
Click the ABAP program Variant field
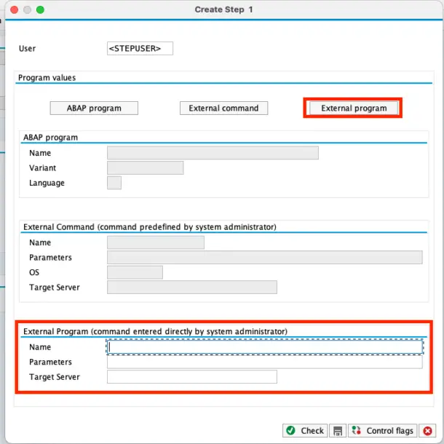tap(146, 167)
